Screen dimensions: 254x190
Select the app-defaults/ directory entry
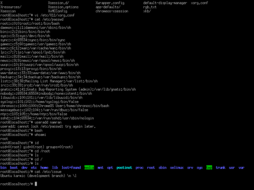click(108, 7)
